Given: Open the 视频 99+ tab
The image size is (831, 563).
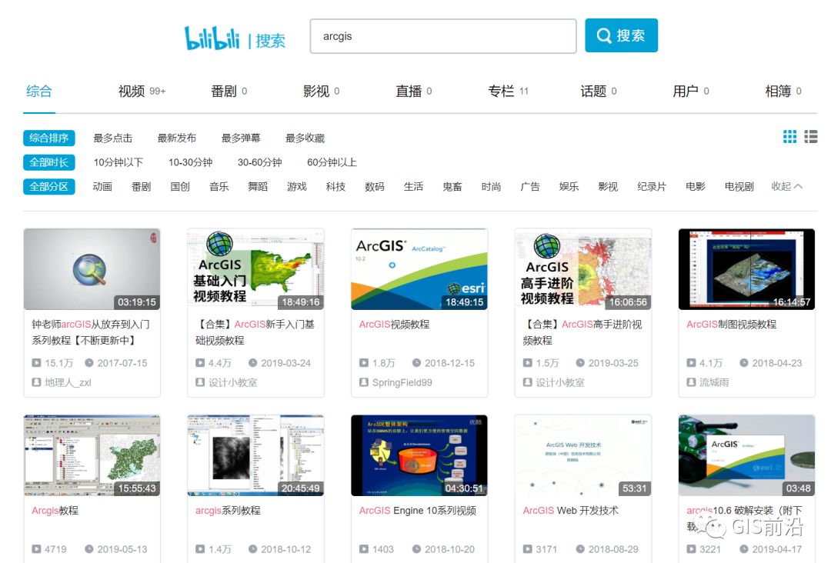Looking at the screenshot, I should [142, 91].
